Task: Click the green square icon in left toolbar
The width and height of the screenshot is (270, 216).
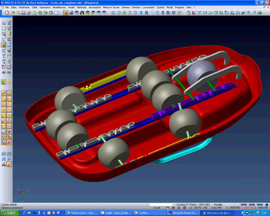Action: 4,82
